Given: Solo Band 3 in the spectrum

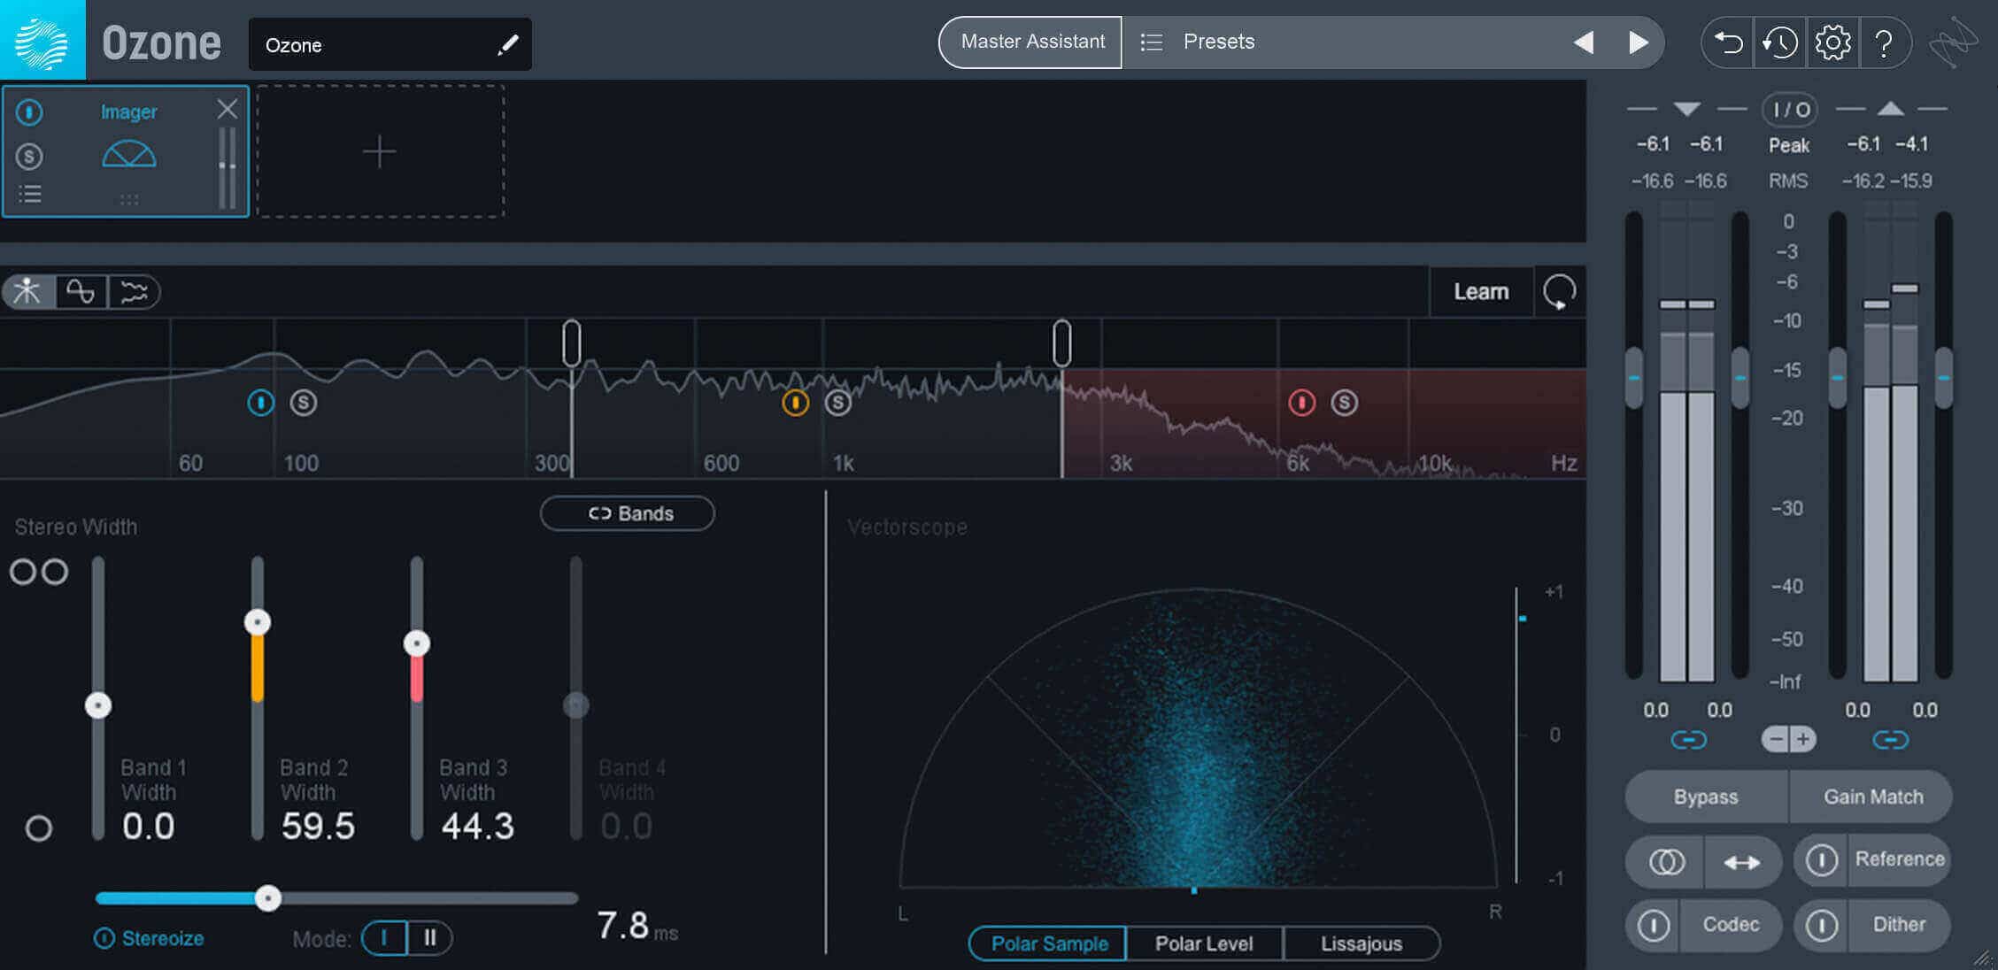Looking at the screenshot, I should (x=1344, y=403).
